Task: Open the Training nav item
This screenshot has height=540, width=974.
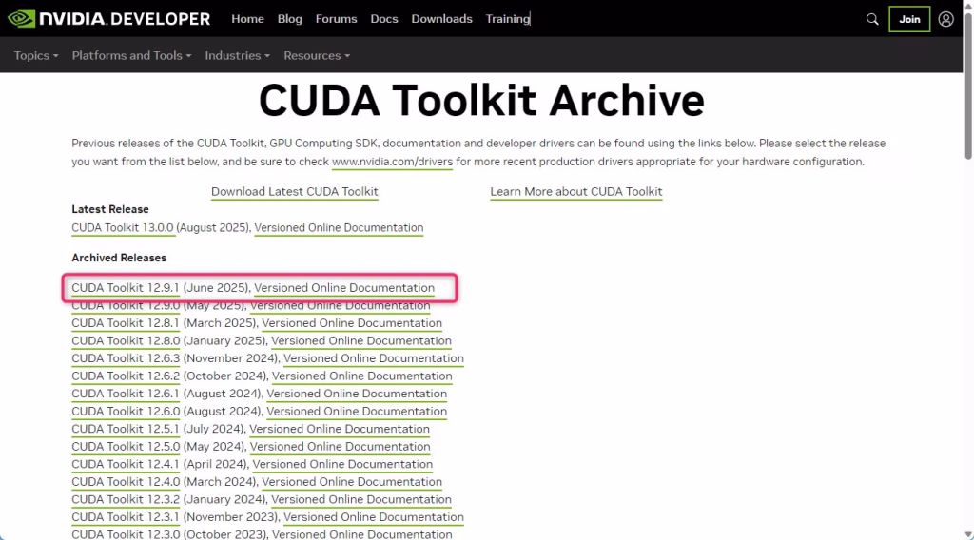Action: coord(508,19)
